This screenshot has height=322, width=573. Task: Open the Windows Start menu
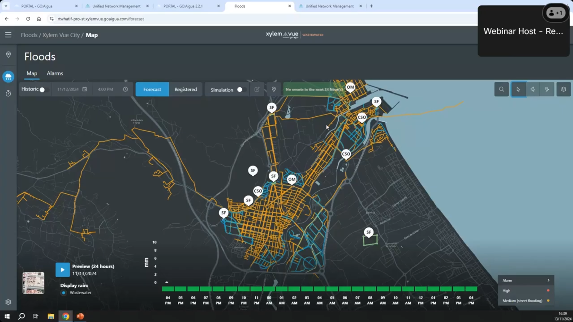7,316
